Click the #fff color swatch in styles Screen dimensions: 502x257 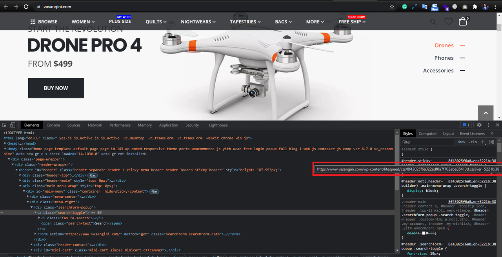pyautogui.click(x=423, y=233)
